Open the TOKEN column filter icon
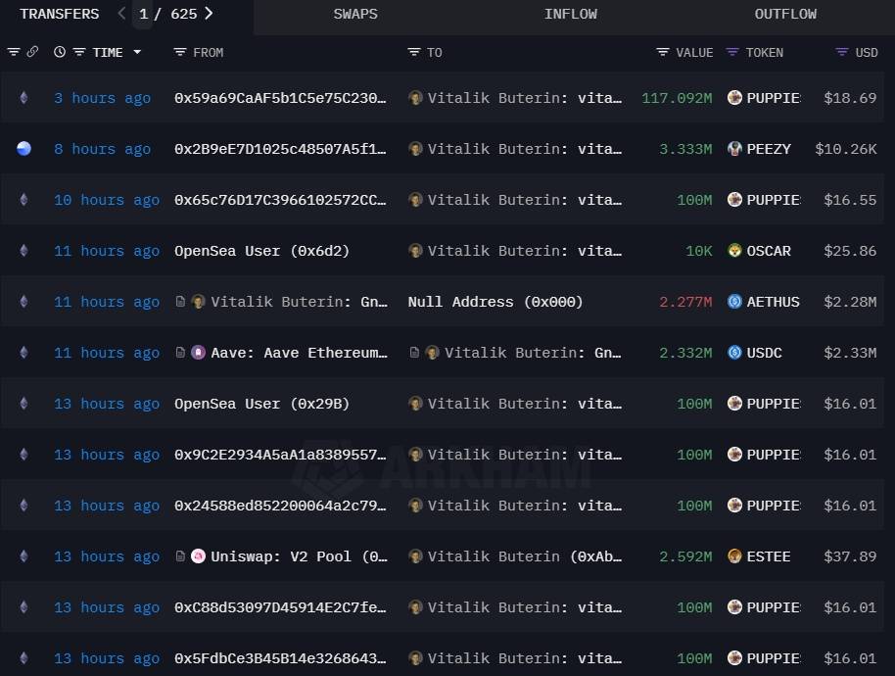The width and height of the screenshot is (895, 676). point(732,53)
